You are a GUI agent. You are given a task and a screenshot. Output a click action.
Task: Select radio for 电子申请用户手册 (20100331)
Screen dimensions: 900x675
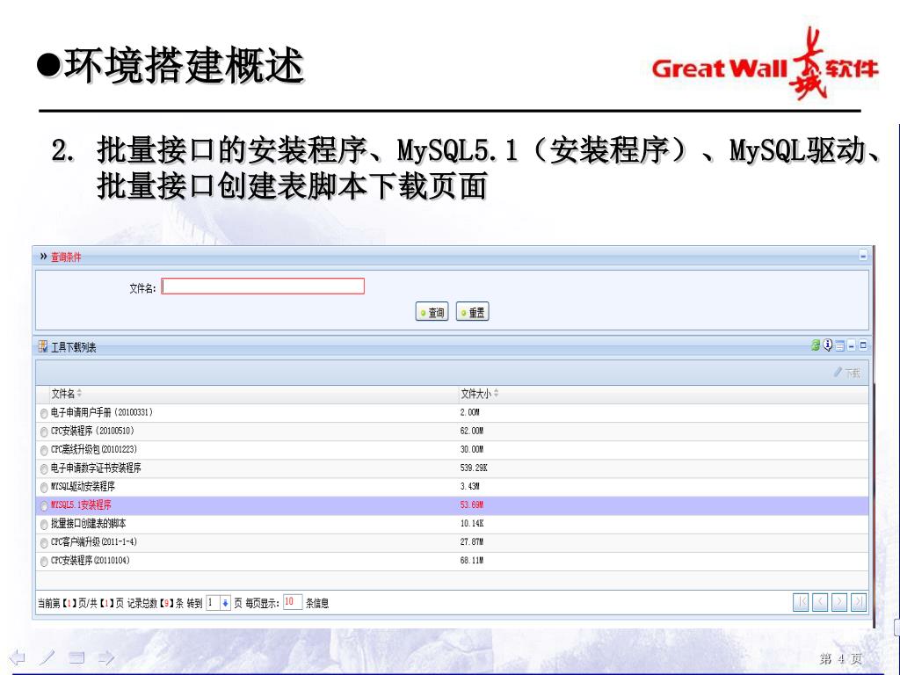tap(44, 413)
